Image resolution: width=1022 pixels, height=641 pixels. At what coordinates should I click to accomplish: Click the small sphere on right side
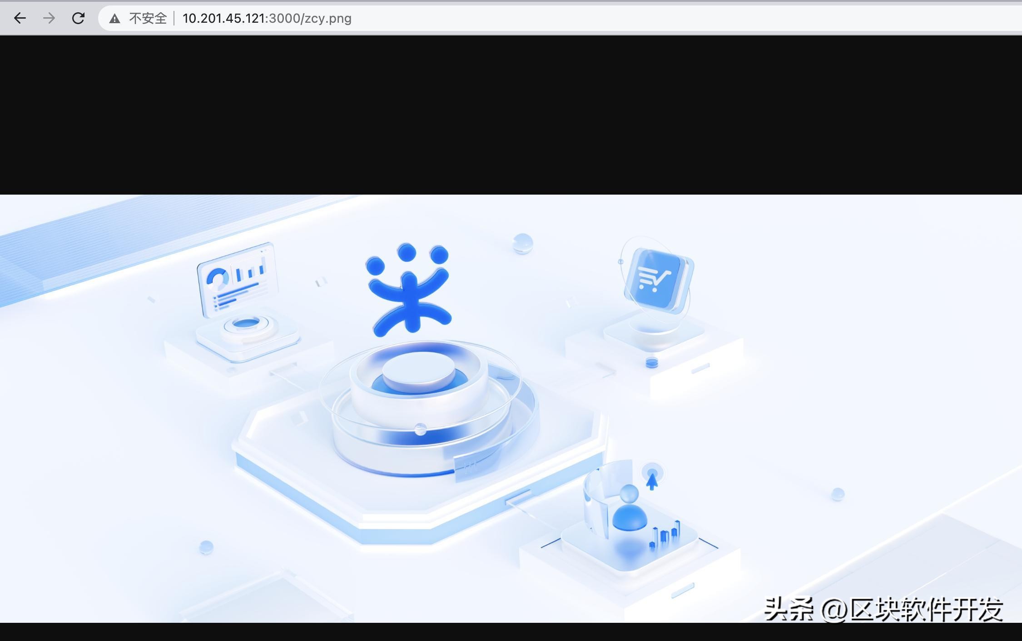(838, 494)
